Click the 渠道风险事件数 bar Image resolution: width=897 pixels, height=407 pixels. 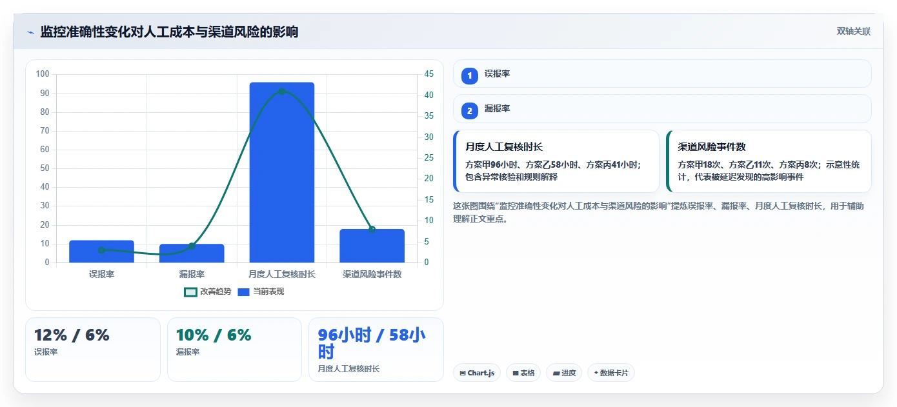click(372, 246)
